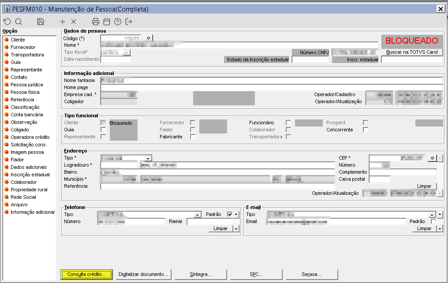
Task: Click the save diskette toolbar icon
Action: [x=41, y=22]
